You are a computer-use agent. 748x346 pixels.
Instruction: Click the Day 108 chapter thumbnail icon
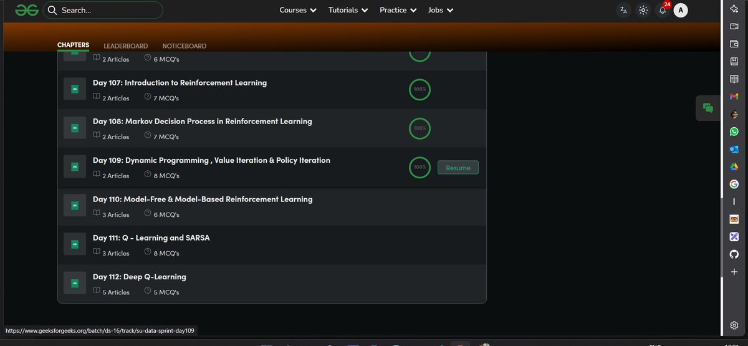click(x=75, y=128)
